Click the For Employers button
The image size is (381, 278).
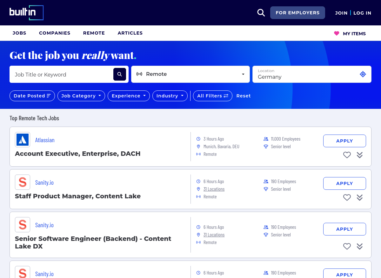(x=297, y=13)
